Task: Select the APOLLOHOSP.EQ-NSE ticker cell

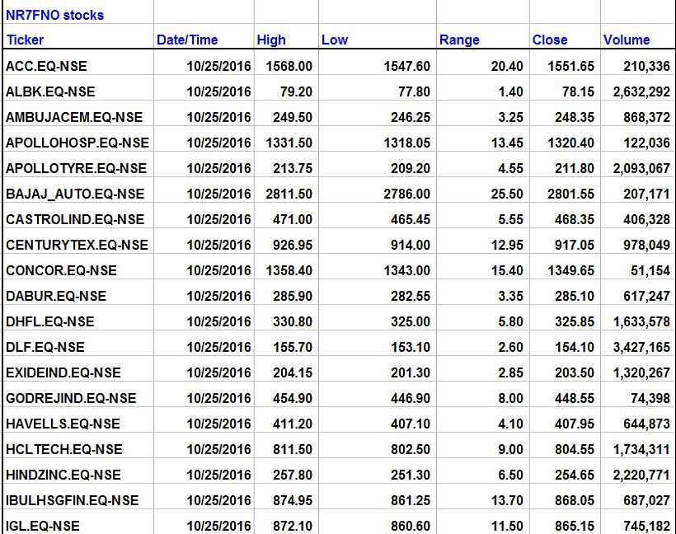Action: (77, 143)
